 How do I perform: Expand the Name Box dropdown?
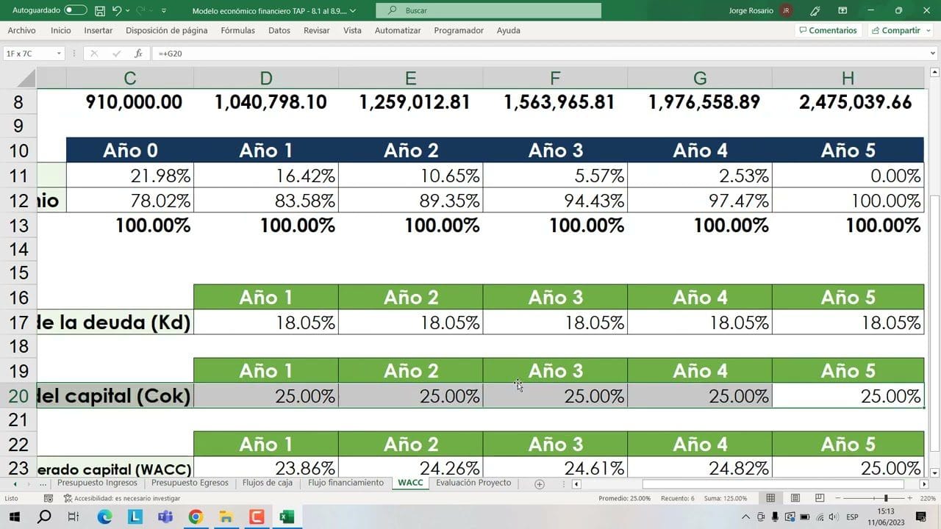point(59,54)
